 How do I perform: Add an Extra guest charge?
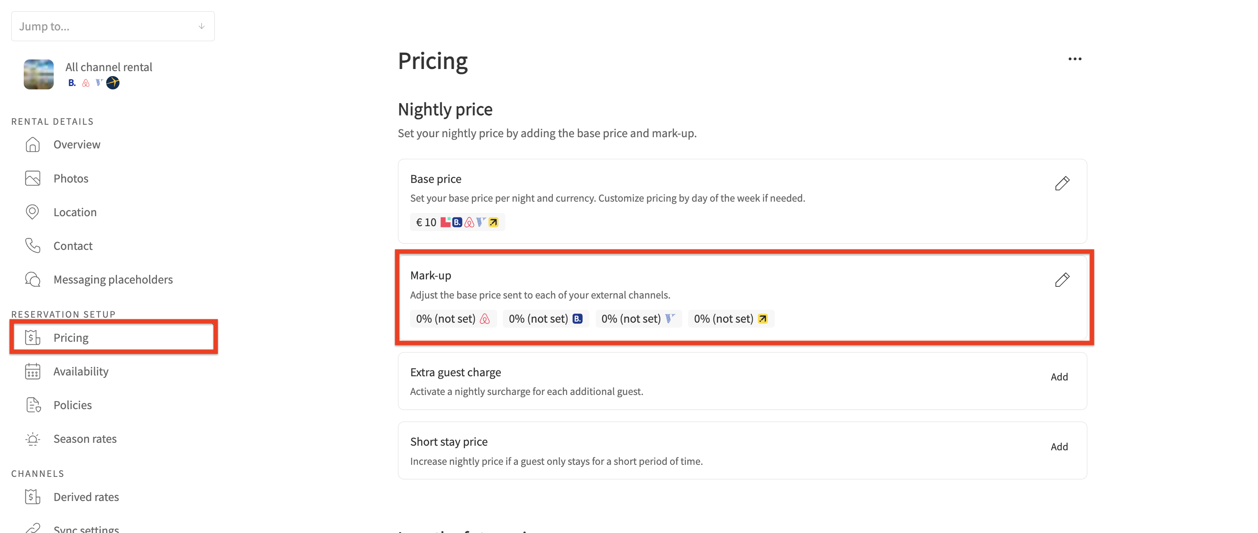(1059, 377)
